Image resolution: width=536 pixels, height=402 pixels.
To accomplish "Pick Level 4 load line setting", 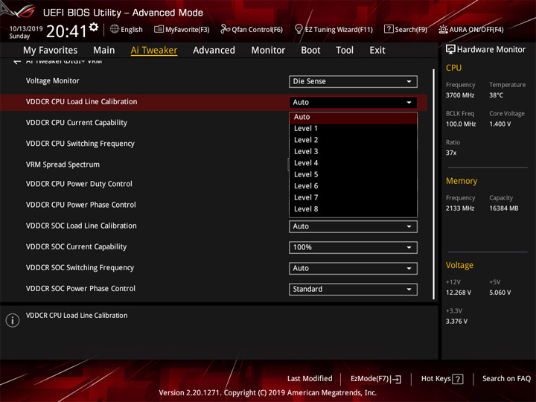I will click(x=353, y=163).
